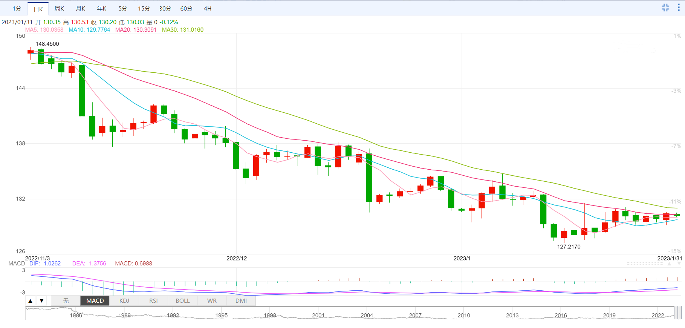Screen dimensions: 685x328
Task: Select the 月K monthly chart tab
Action: pyautogui.click(x=80, y=9)
